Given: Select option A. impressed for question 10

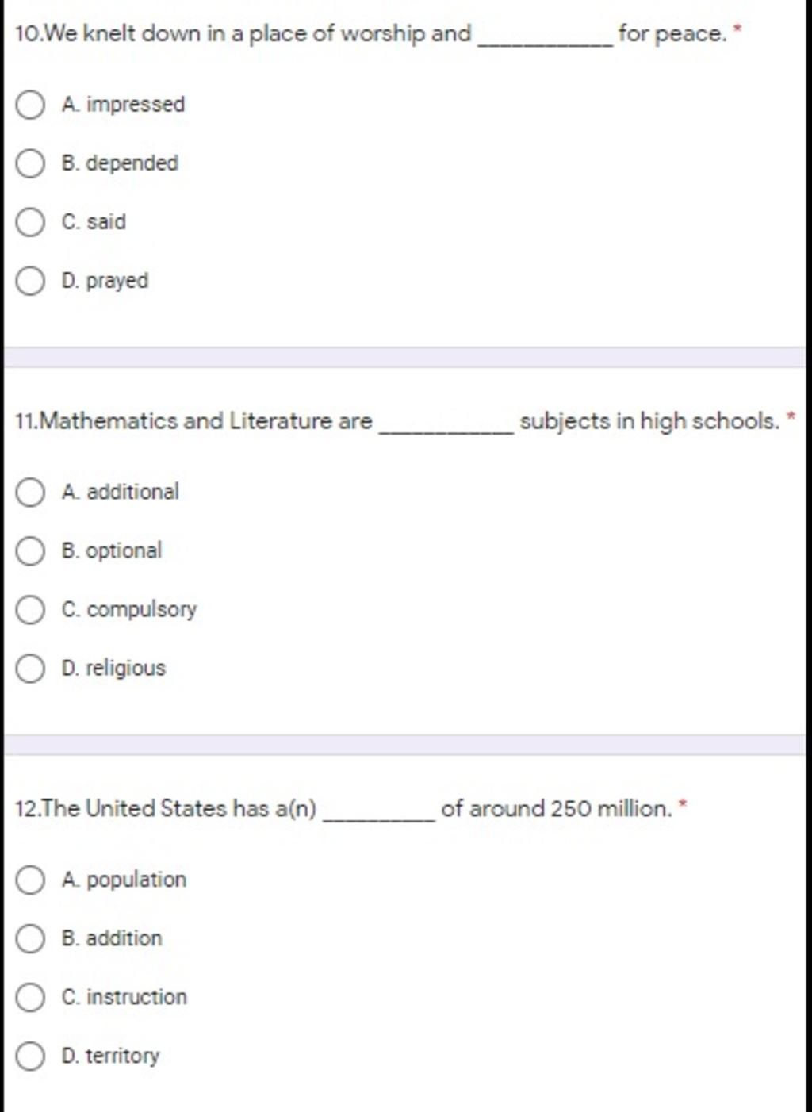Looking at the screenshot, I should (x=30, y=105).
